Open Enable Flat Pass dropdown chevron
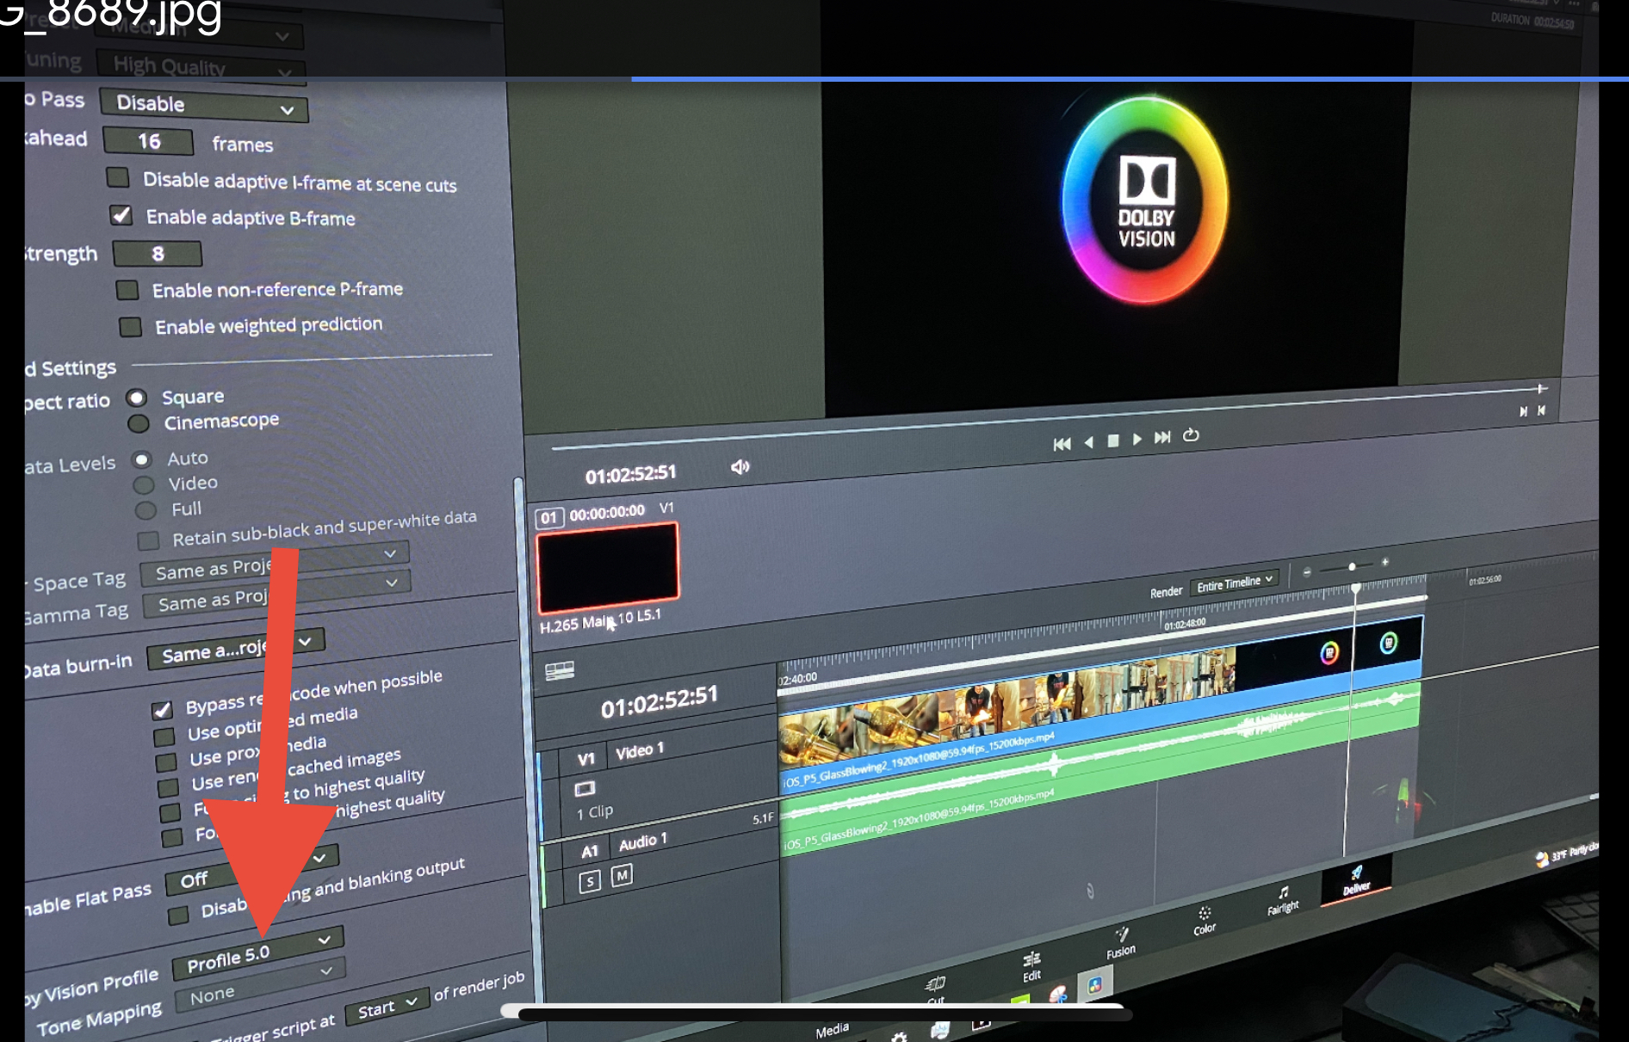Viewport: 1629px width, 1042px height. tap(319, 857)
